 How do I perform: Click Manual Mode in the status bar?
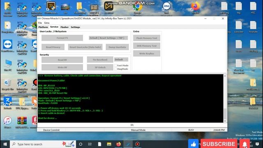[x=138, y=130]
